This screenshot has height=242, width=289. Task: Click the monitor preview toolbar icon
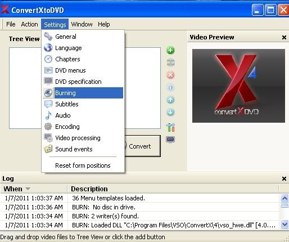tap(170, 140)
